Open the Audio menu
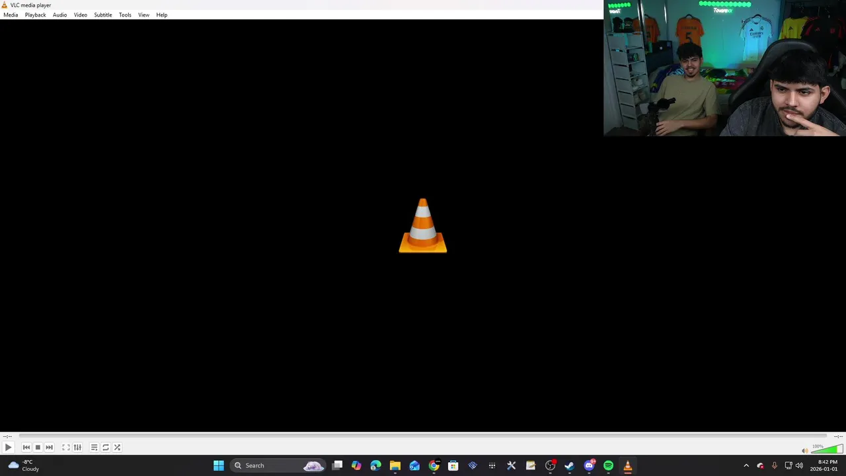The height and width of the screenshot is (476, 846). (59, 15)
